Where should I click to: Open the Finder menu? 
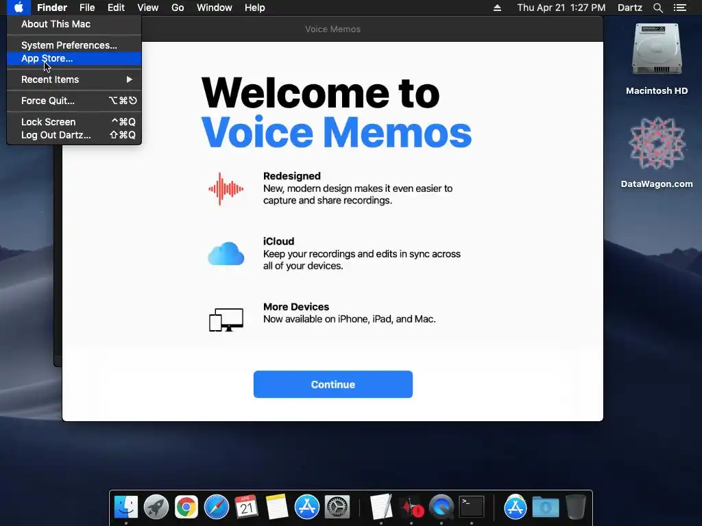click(52, 8)
